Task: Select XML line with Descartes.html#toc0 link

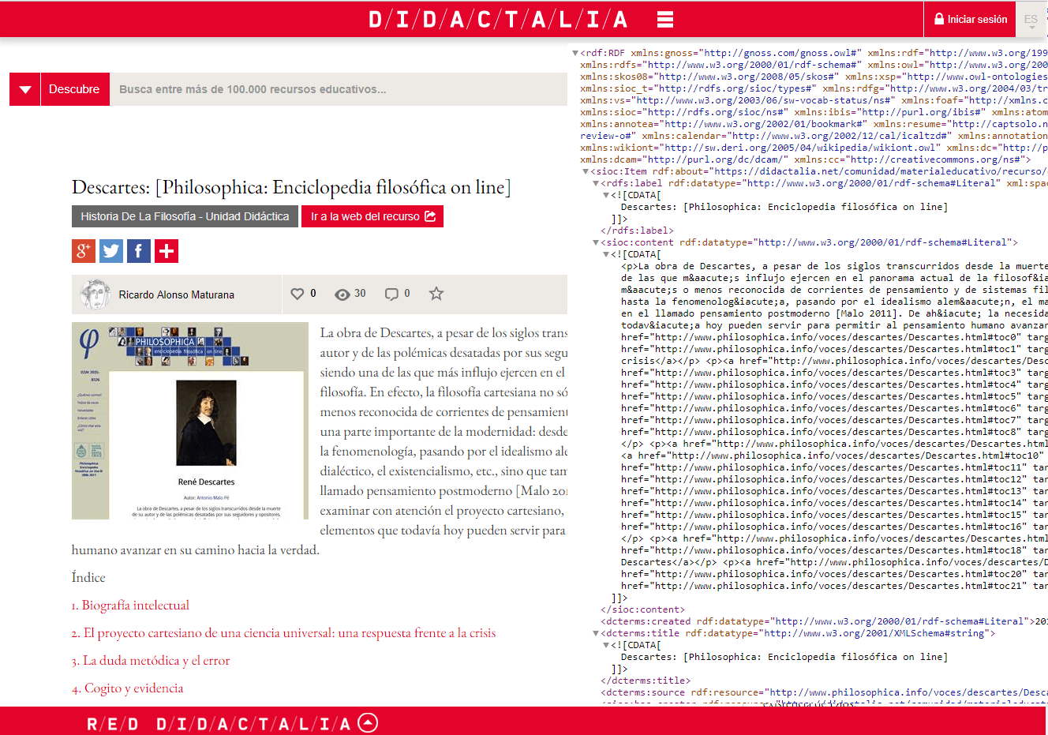Action: 834,337
